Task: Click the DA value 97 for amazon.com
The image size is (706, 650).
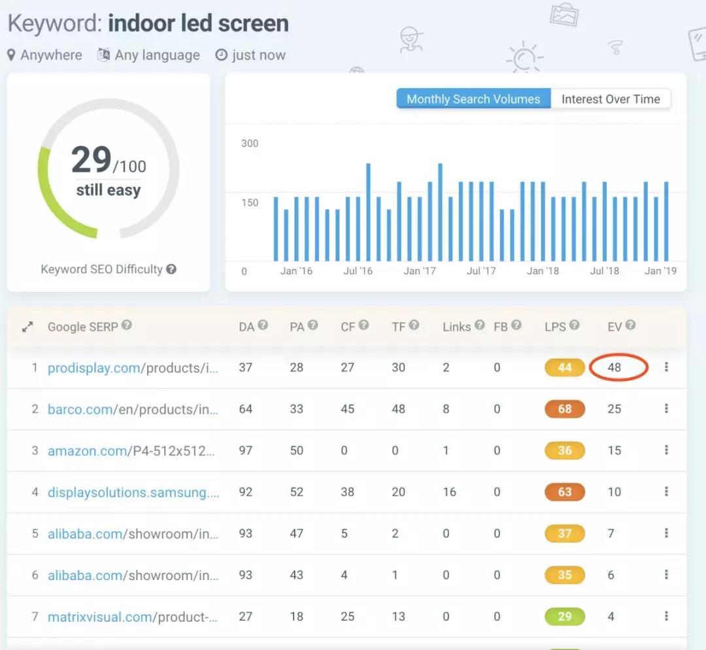Action: point(245,450)
